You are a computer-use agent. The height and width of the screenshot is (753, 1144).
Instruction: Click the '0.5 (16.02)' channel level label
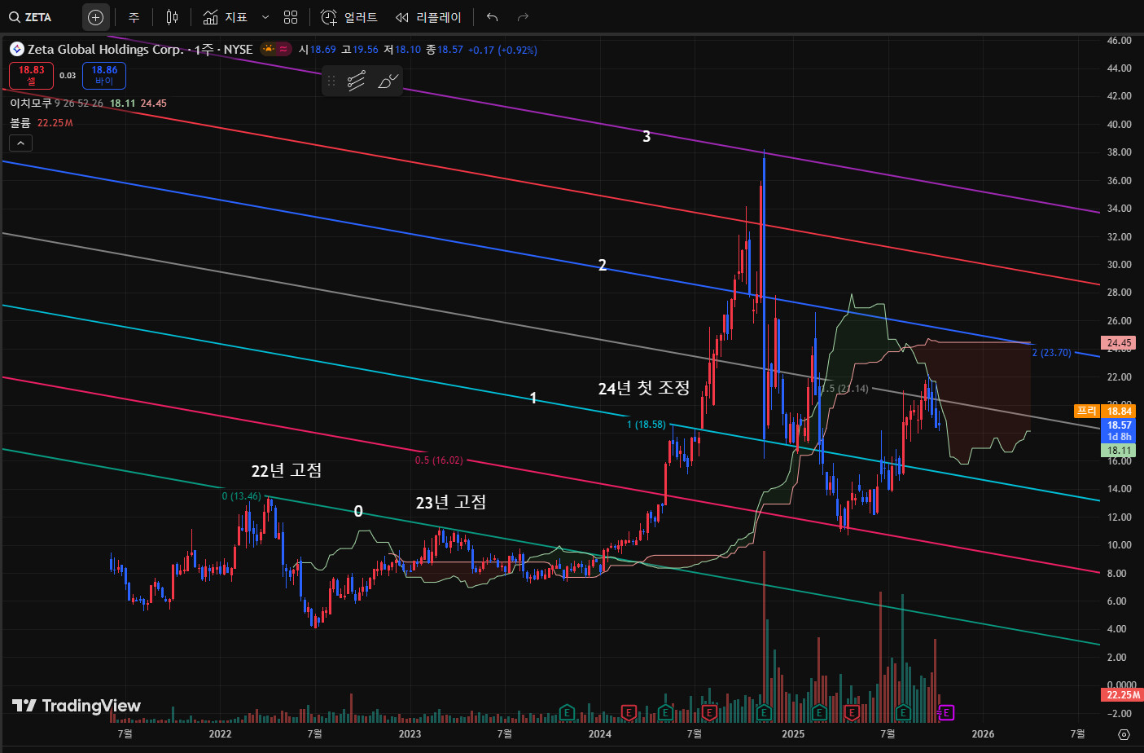tap(439, 460)
